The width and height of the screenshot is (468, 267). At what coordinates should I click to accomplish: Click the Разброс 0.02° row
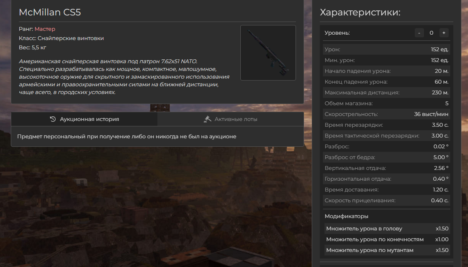[387, 146]
